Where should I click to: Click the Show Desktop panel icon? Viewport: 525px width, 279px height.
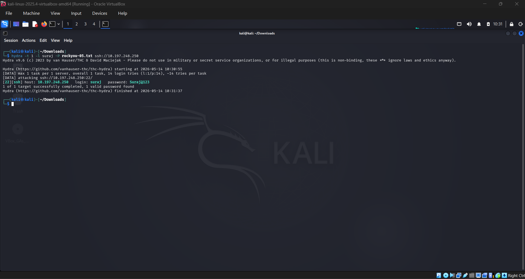pos(16,24)
